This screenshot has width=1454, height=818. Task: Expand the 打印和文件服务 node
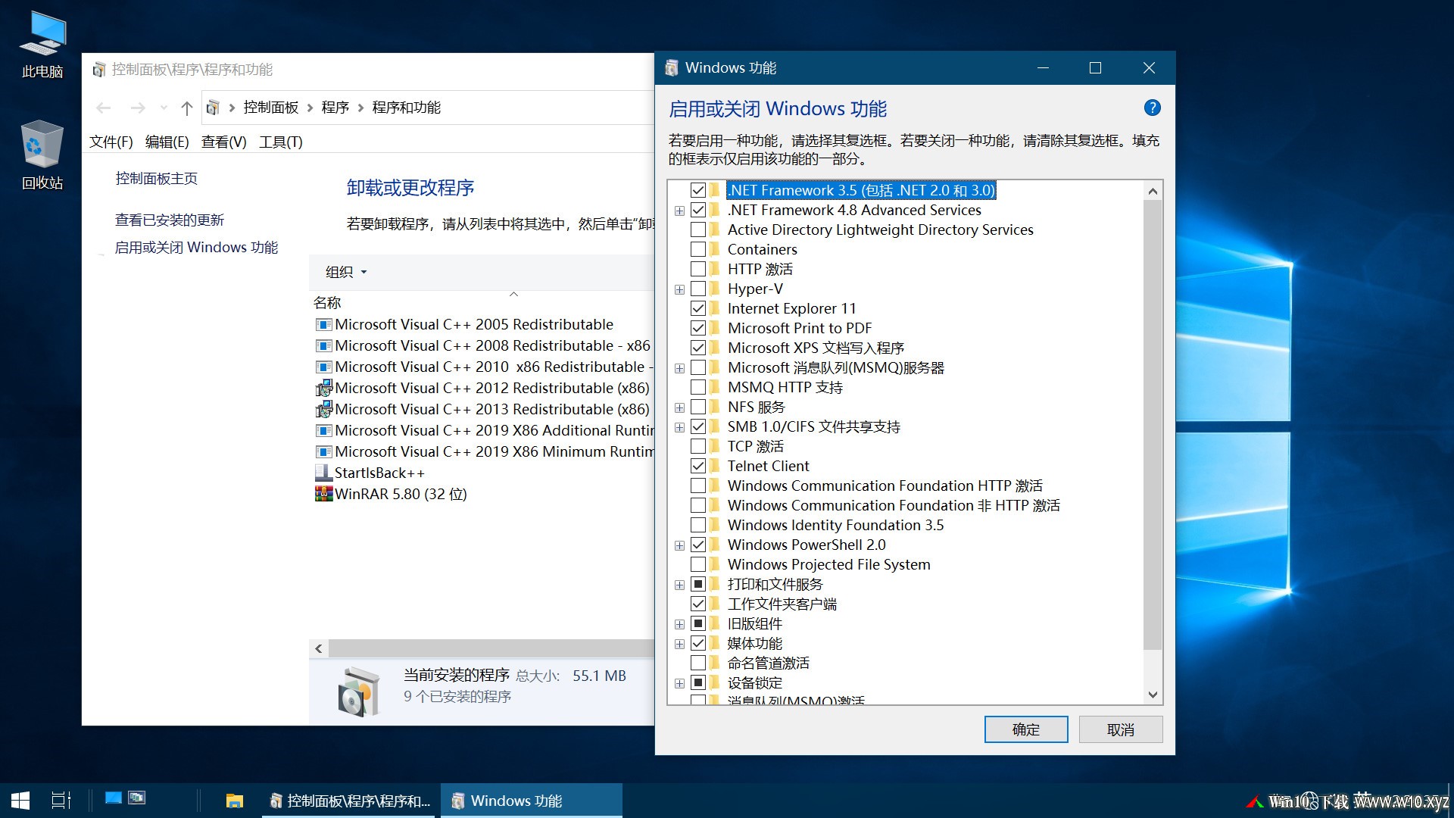coord(679,585)
